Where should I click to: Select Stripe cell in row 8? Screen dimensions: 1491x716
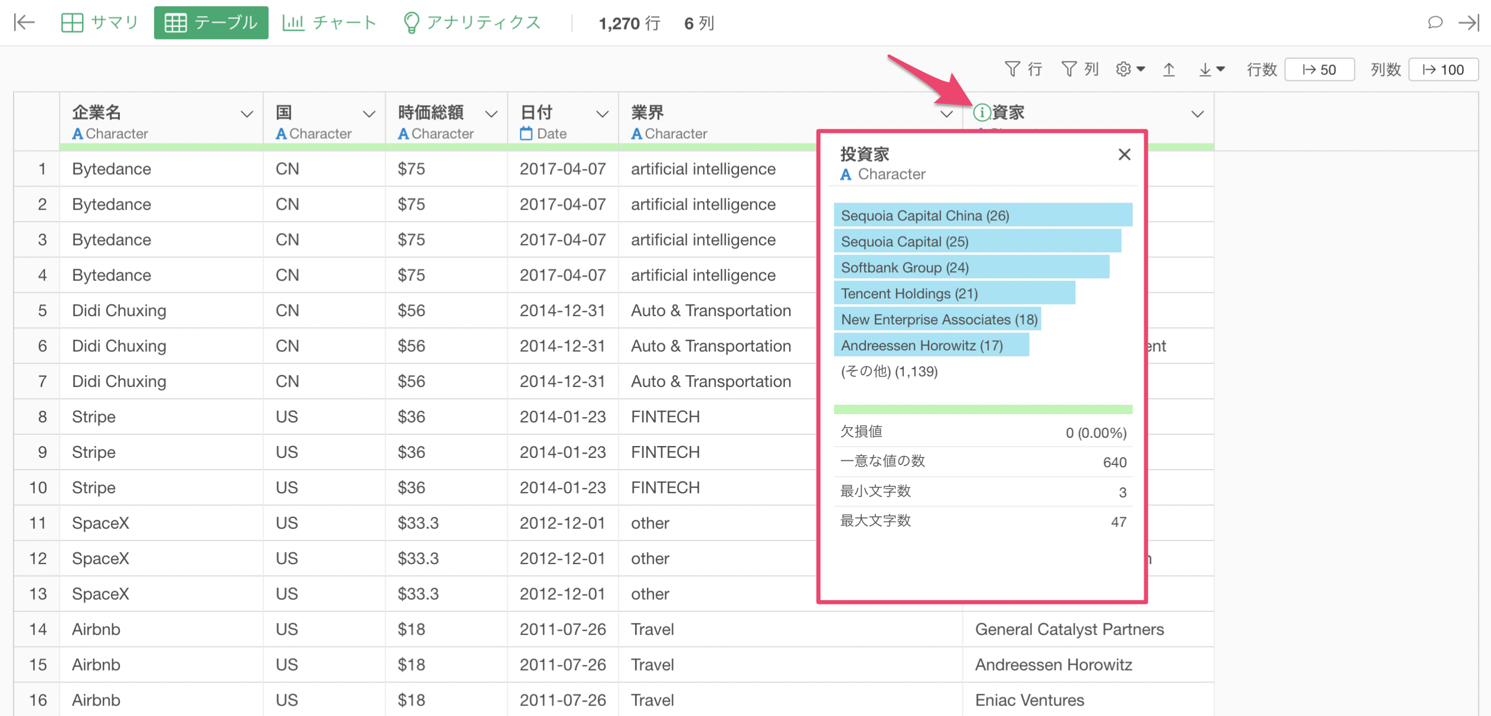[161, 417]
